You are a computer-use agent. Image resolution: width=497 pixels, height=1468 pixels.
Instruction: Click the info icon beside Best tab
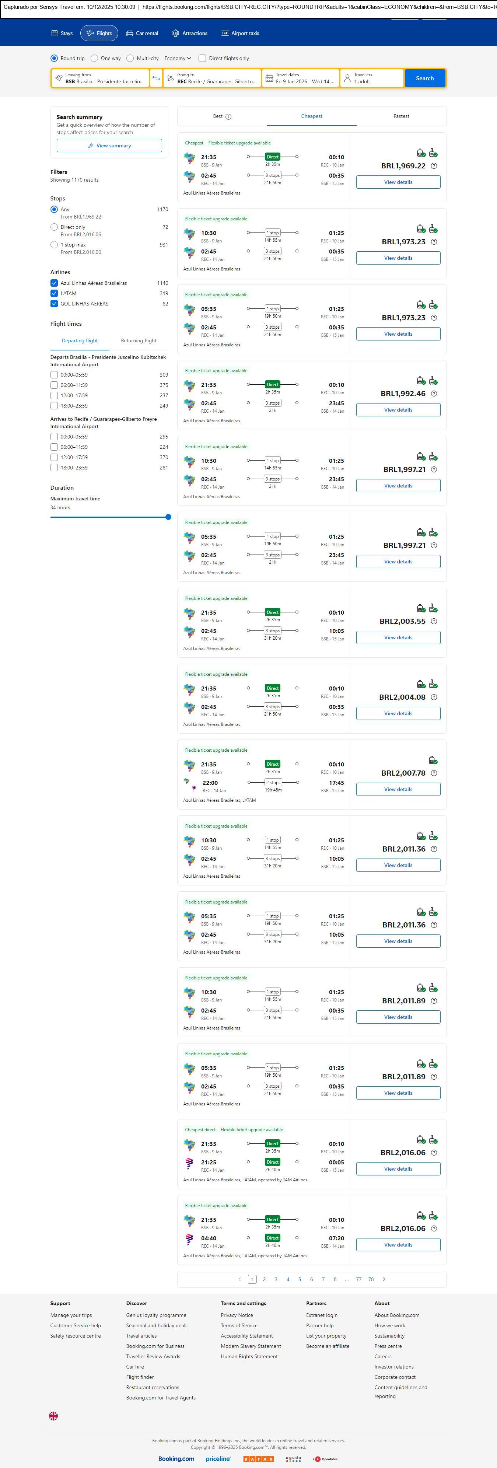[x=228, y=117]
